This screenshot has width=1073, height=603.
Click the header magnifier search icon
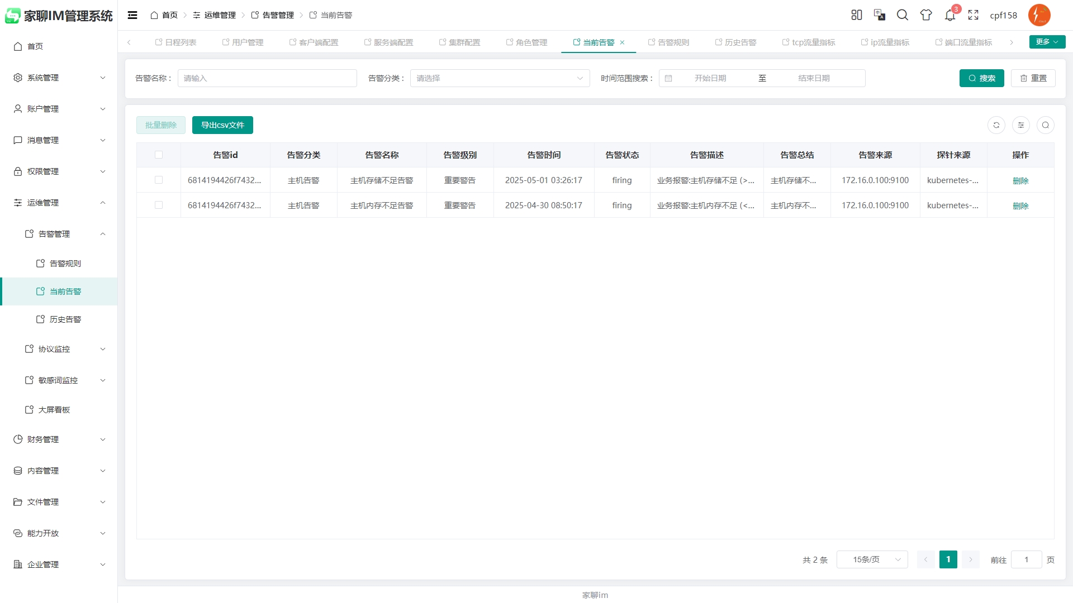click(902, 15)
